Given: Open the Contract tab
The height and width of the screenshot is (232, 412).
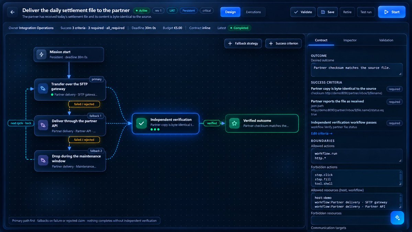Looking at the screenshot, I should 321,40.
